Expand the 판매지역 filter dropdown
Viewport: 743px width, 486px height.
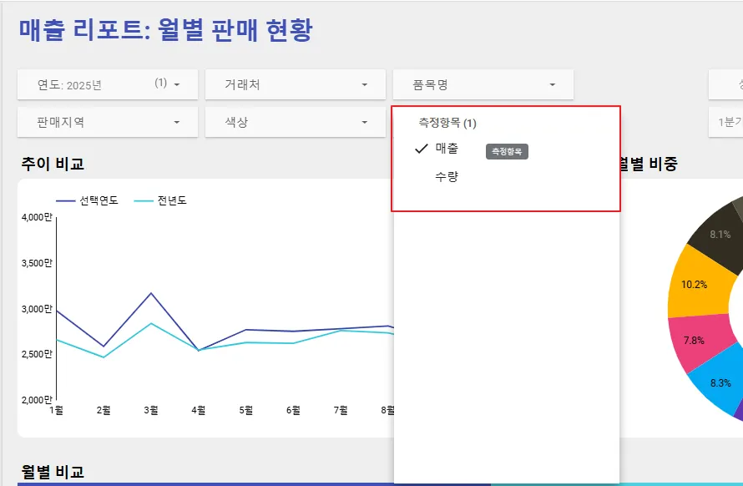(x=108, y=122)
